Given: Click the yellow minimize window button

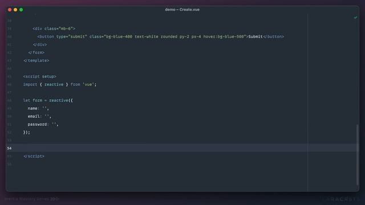Looking at the screenshot, I should (x=15, y=10).
